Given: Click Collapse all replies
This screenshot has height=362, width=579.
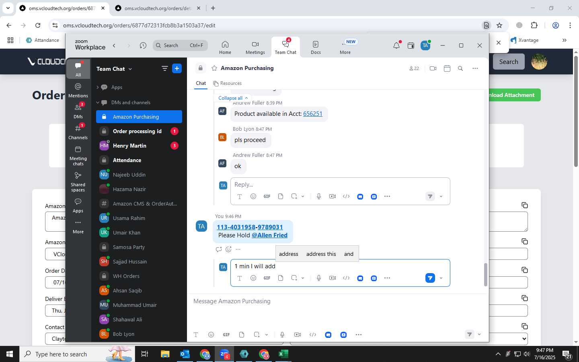Looking at the screenshot, I should click(x=233, y=98).
